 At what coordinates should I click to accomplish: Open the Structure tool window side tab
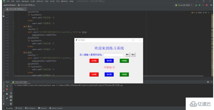(x=4, y=86)
